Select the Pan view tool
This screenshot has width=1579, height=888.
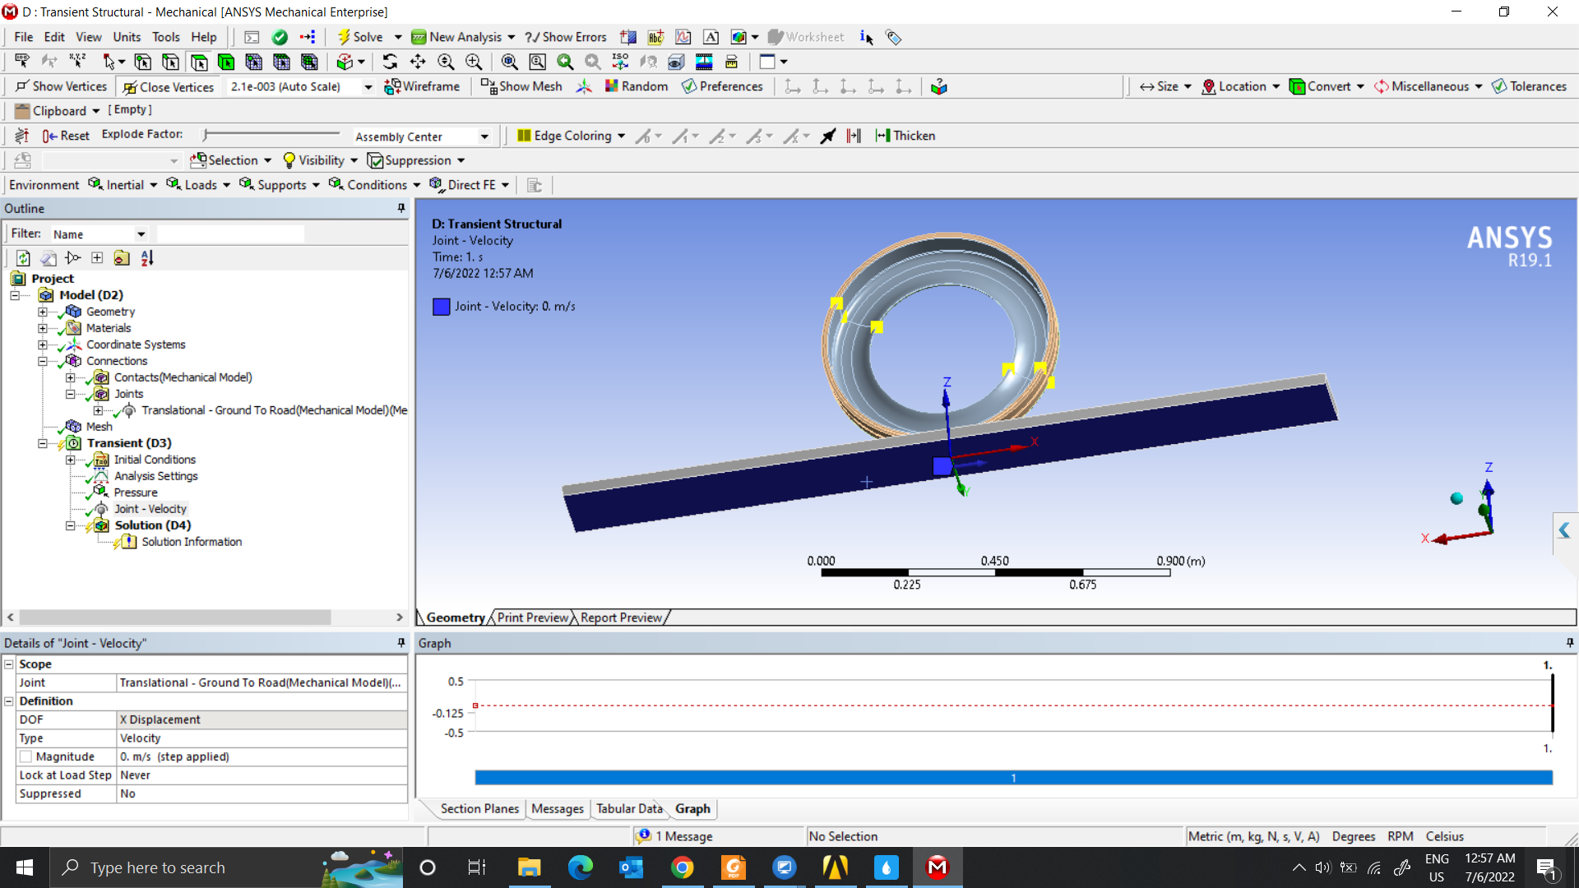[418, 62]
